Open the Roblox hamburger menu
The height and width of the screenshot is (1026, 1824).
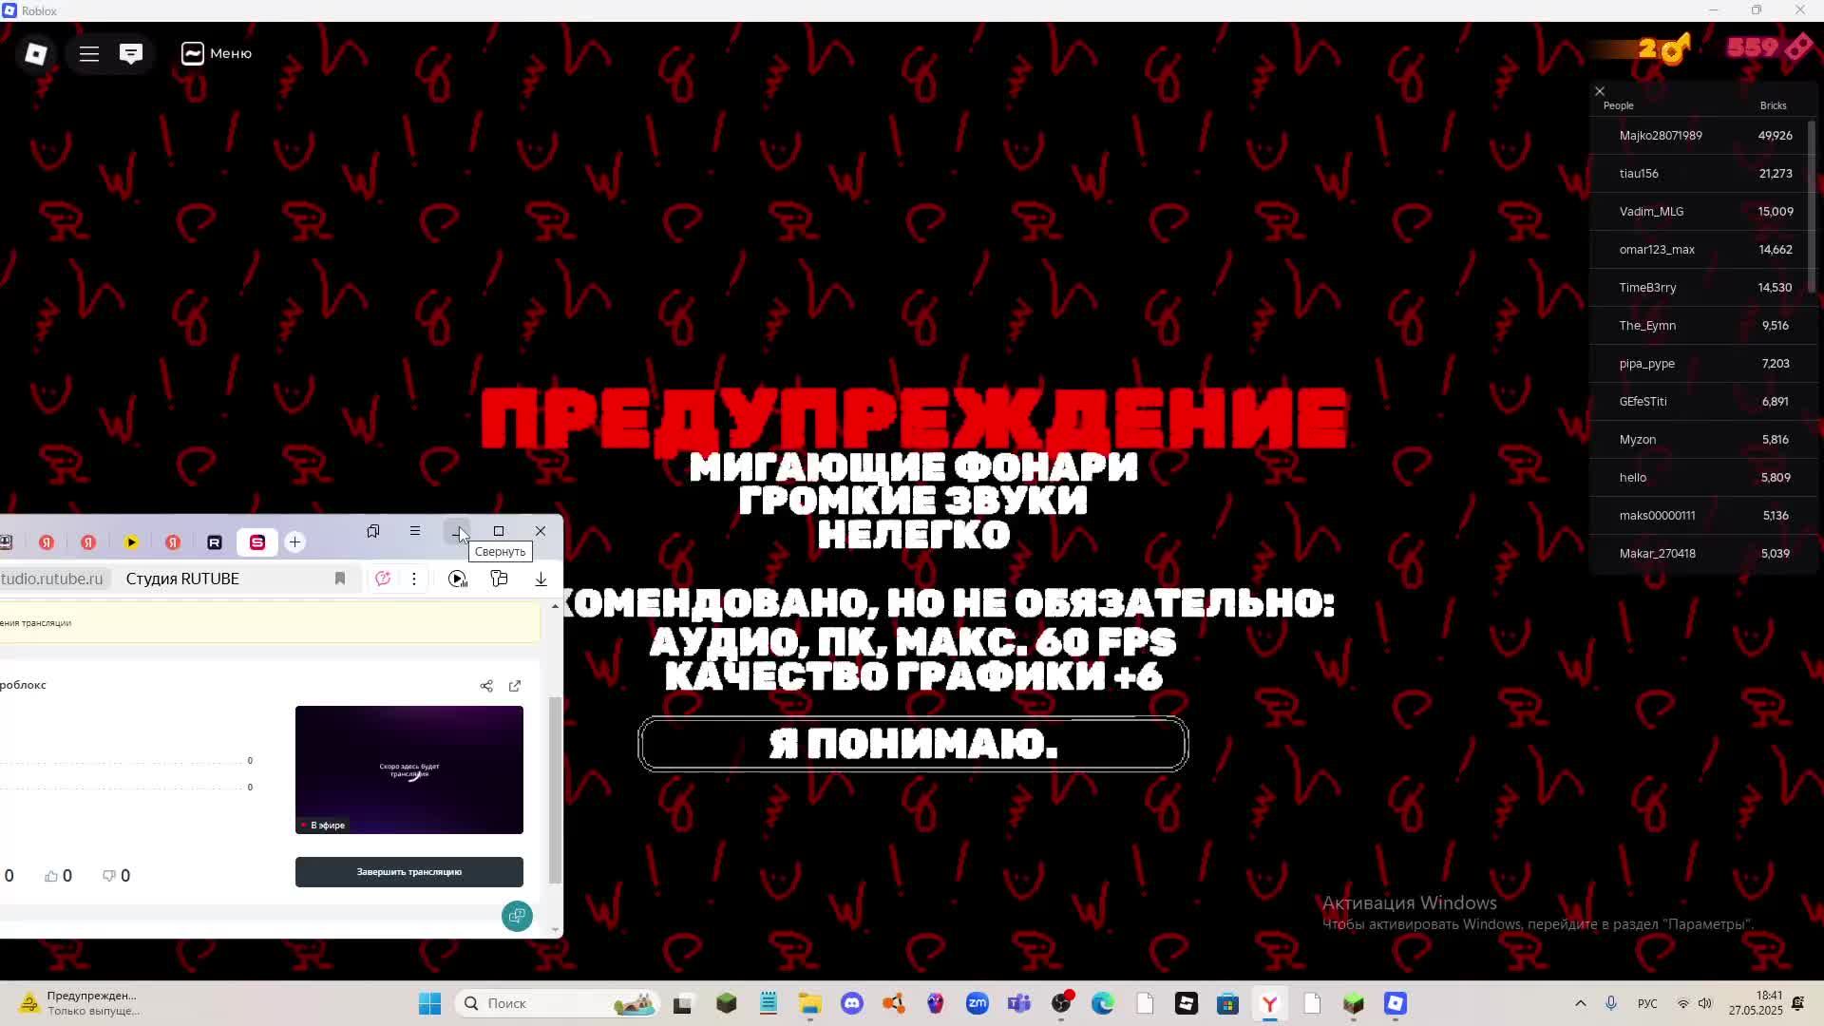click(x=89, y=53)
